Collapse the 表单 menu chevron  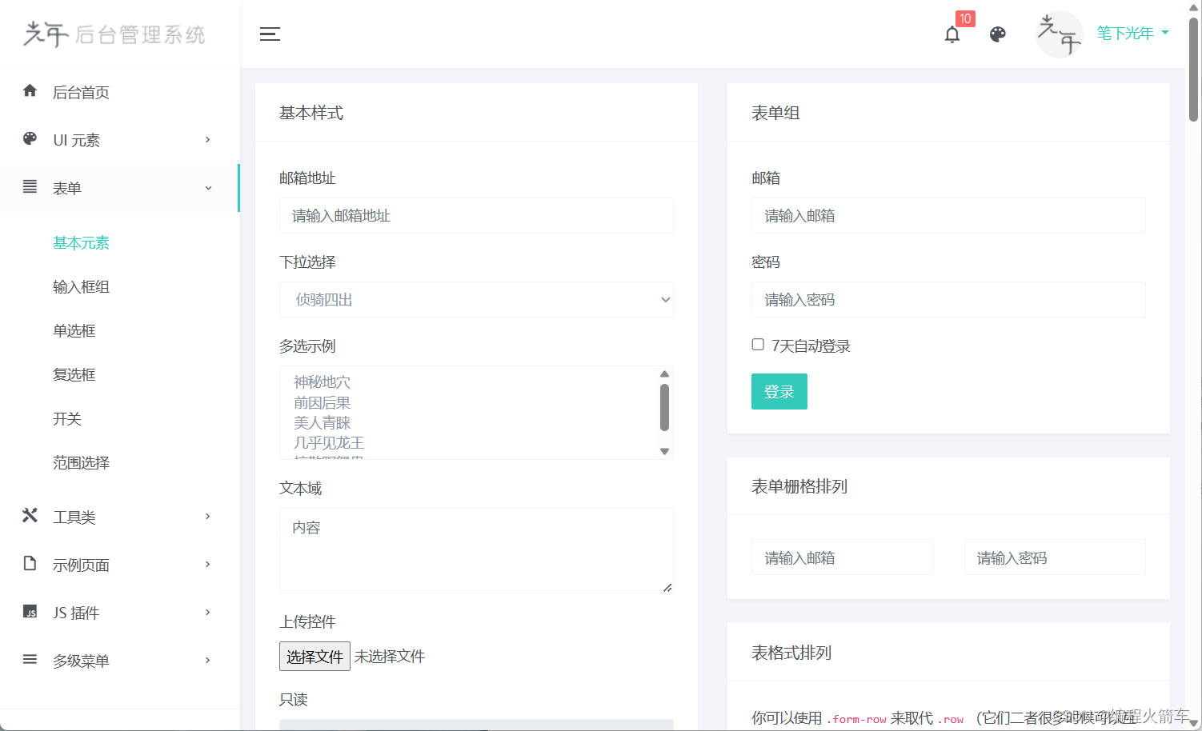(208, 188)
